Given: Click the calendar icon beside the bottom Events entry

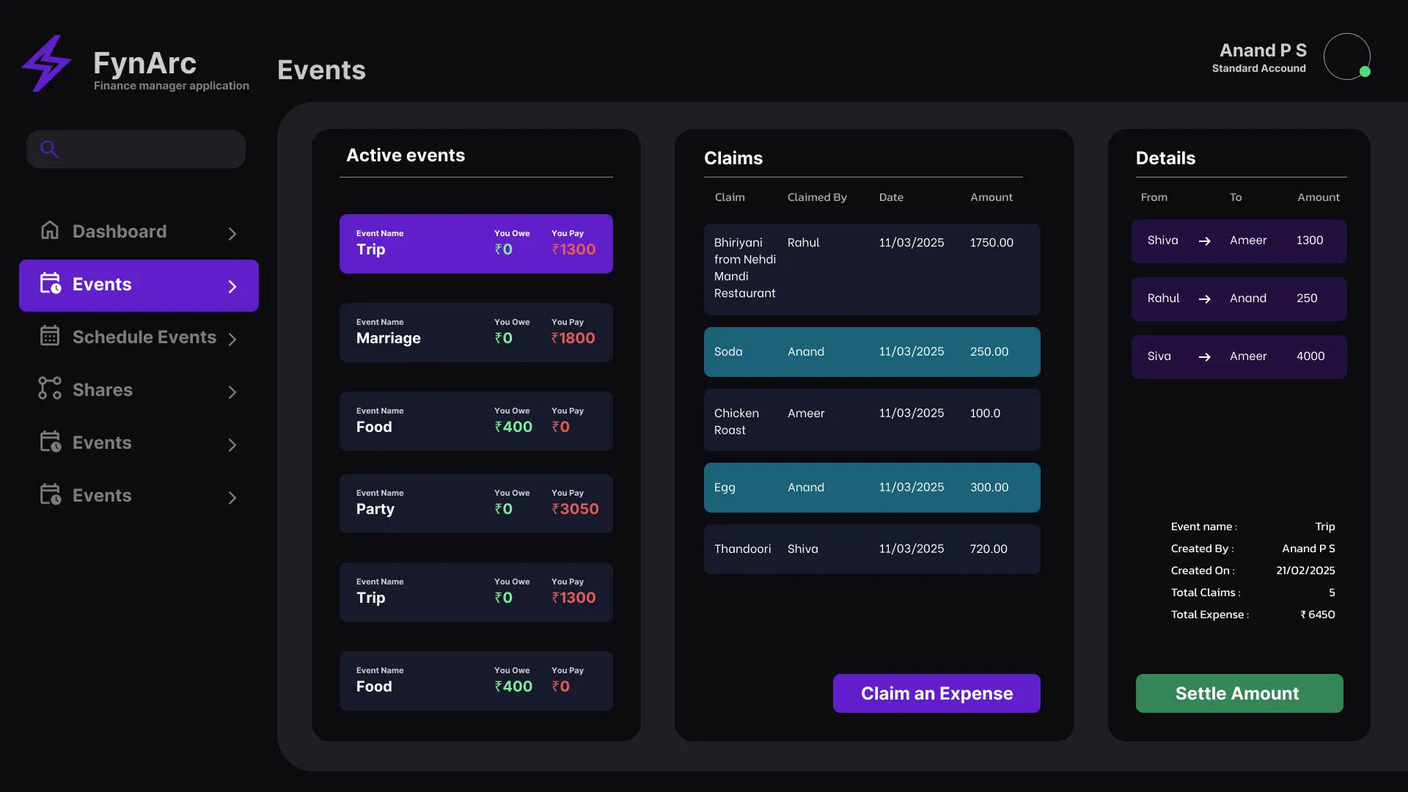Looking at the screenshot, I should click(x=49, y=494).
